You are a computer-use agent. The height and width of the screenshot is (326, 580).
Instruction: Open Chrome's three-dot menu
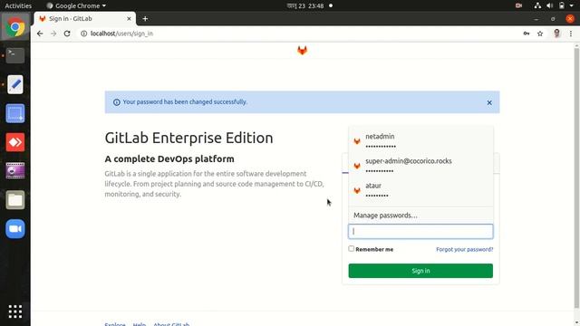click(x=571, y=34)
